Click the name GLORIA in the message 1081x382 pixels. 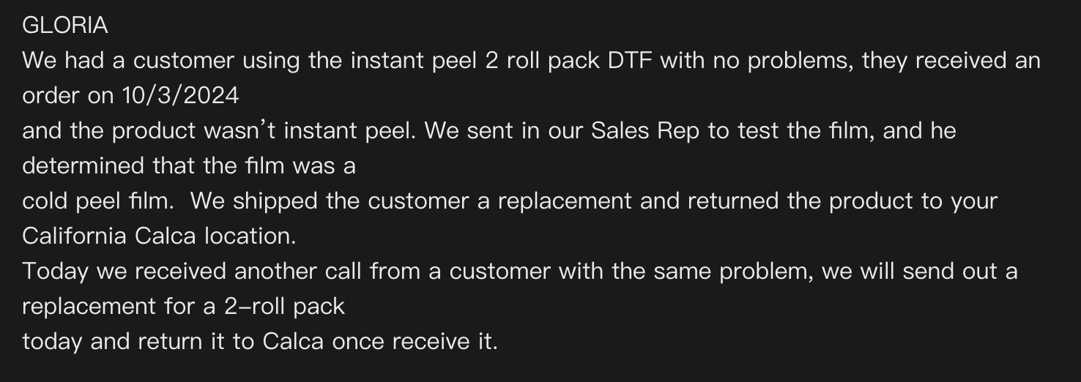pyautogui.click(x=65, y=26)
